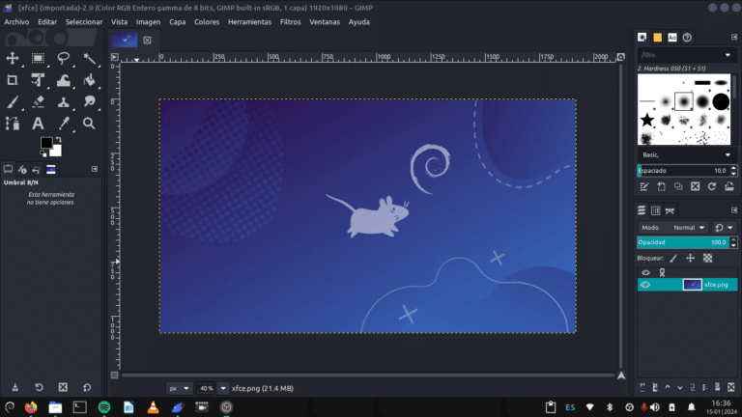The width and height of the screenshot is (742, 417).
Task: Open the Filtros menu
Action: coord(290,22)
